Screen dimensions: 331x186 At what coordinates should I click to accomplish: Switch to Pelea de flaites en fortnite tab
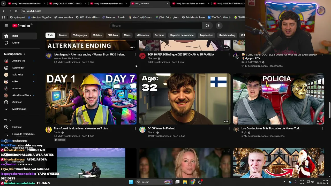(190, 4)
